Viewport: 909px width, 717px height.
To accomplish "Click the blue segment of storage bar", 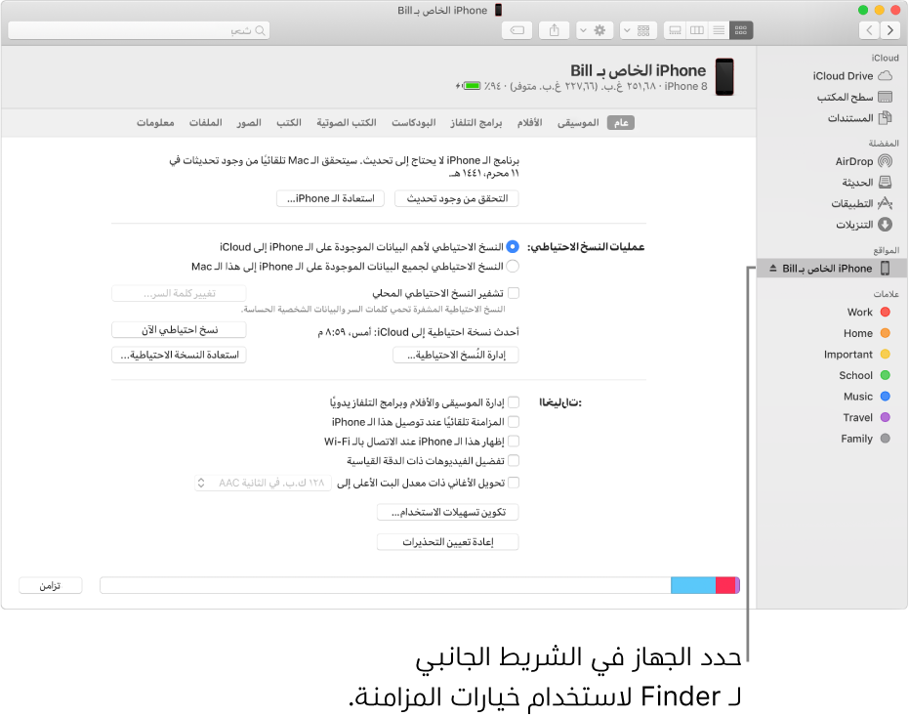I will pos(693,585).
